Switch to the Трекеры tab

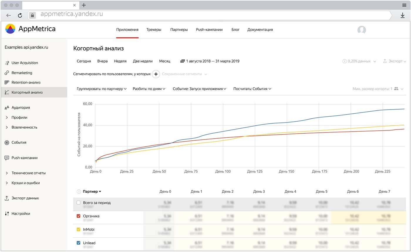tap(154, 30)
